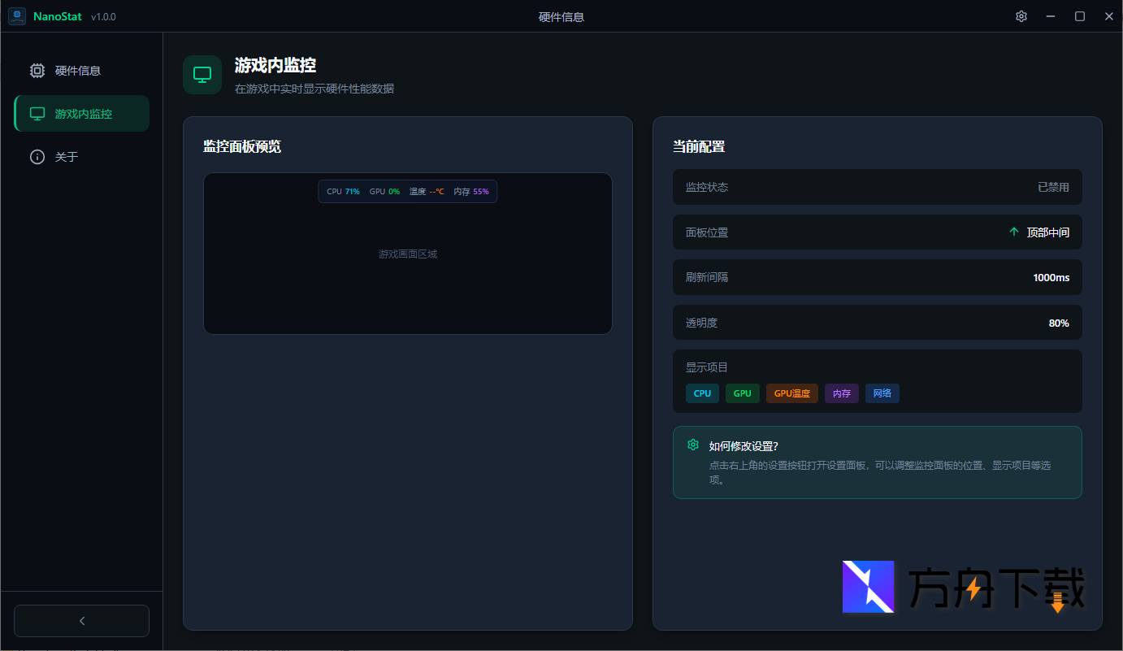Click the 刷新间隔 1000ms setting row

click(x=877, y=277)
